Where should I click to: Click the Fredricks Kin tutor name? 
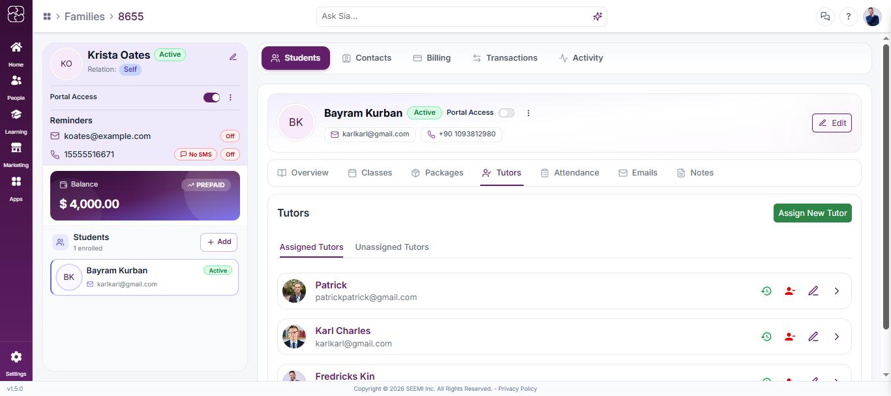345,376
